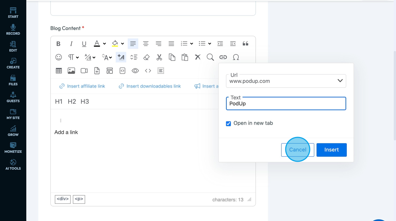Image resolution: width=396 pixels, height=221 pixels.
Task: Open the CREATE section in sidebar
Action: (x=13, y=63)
